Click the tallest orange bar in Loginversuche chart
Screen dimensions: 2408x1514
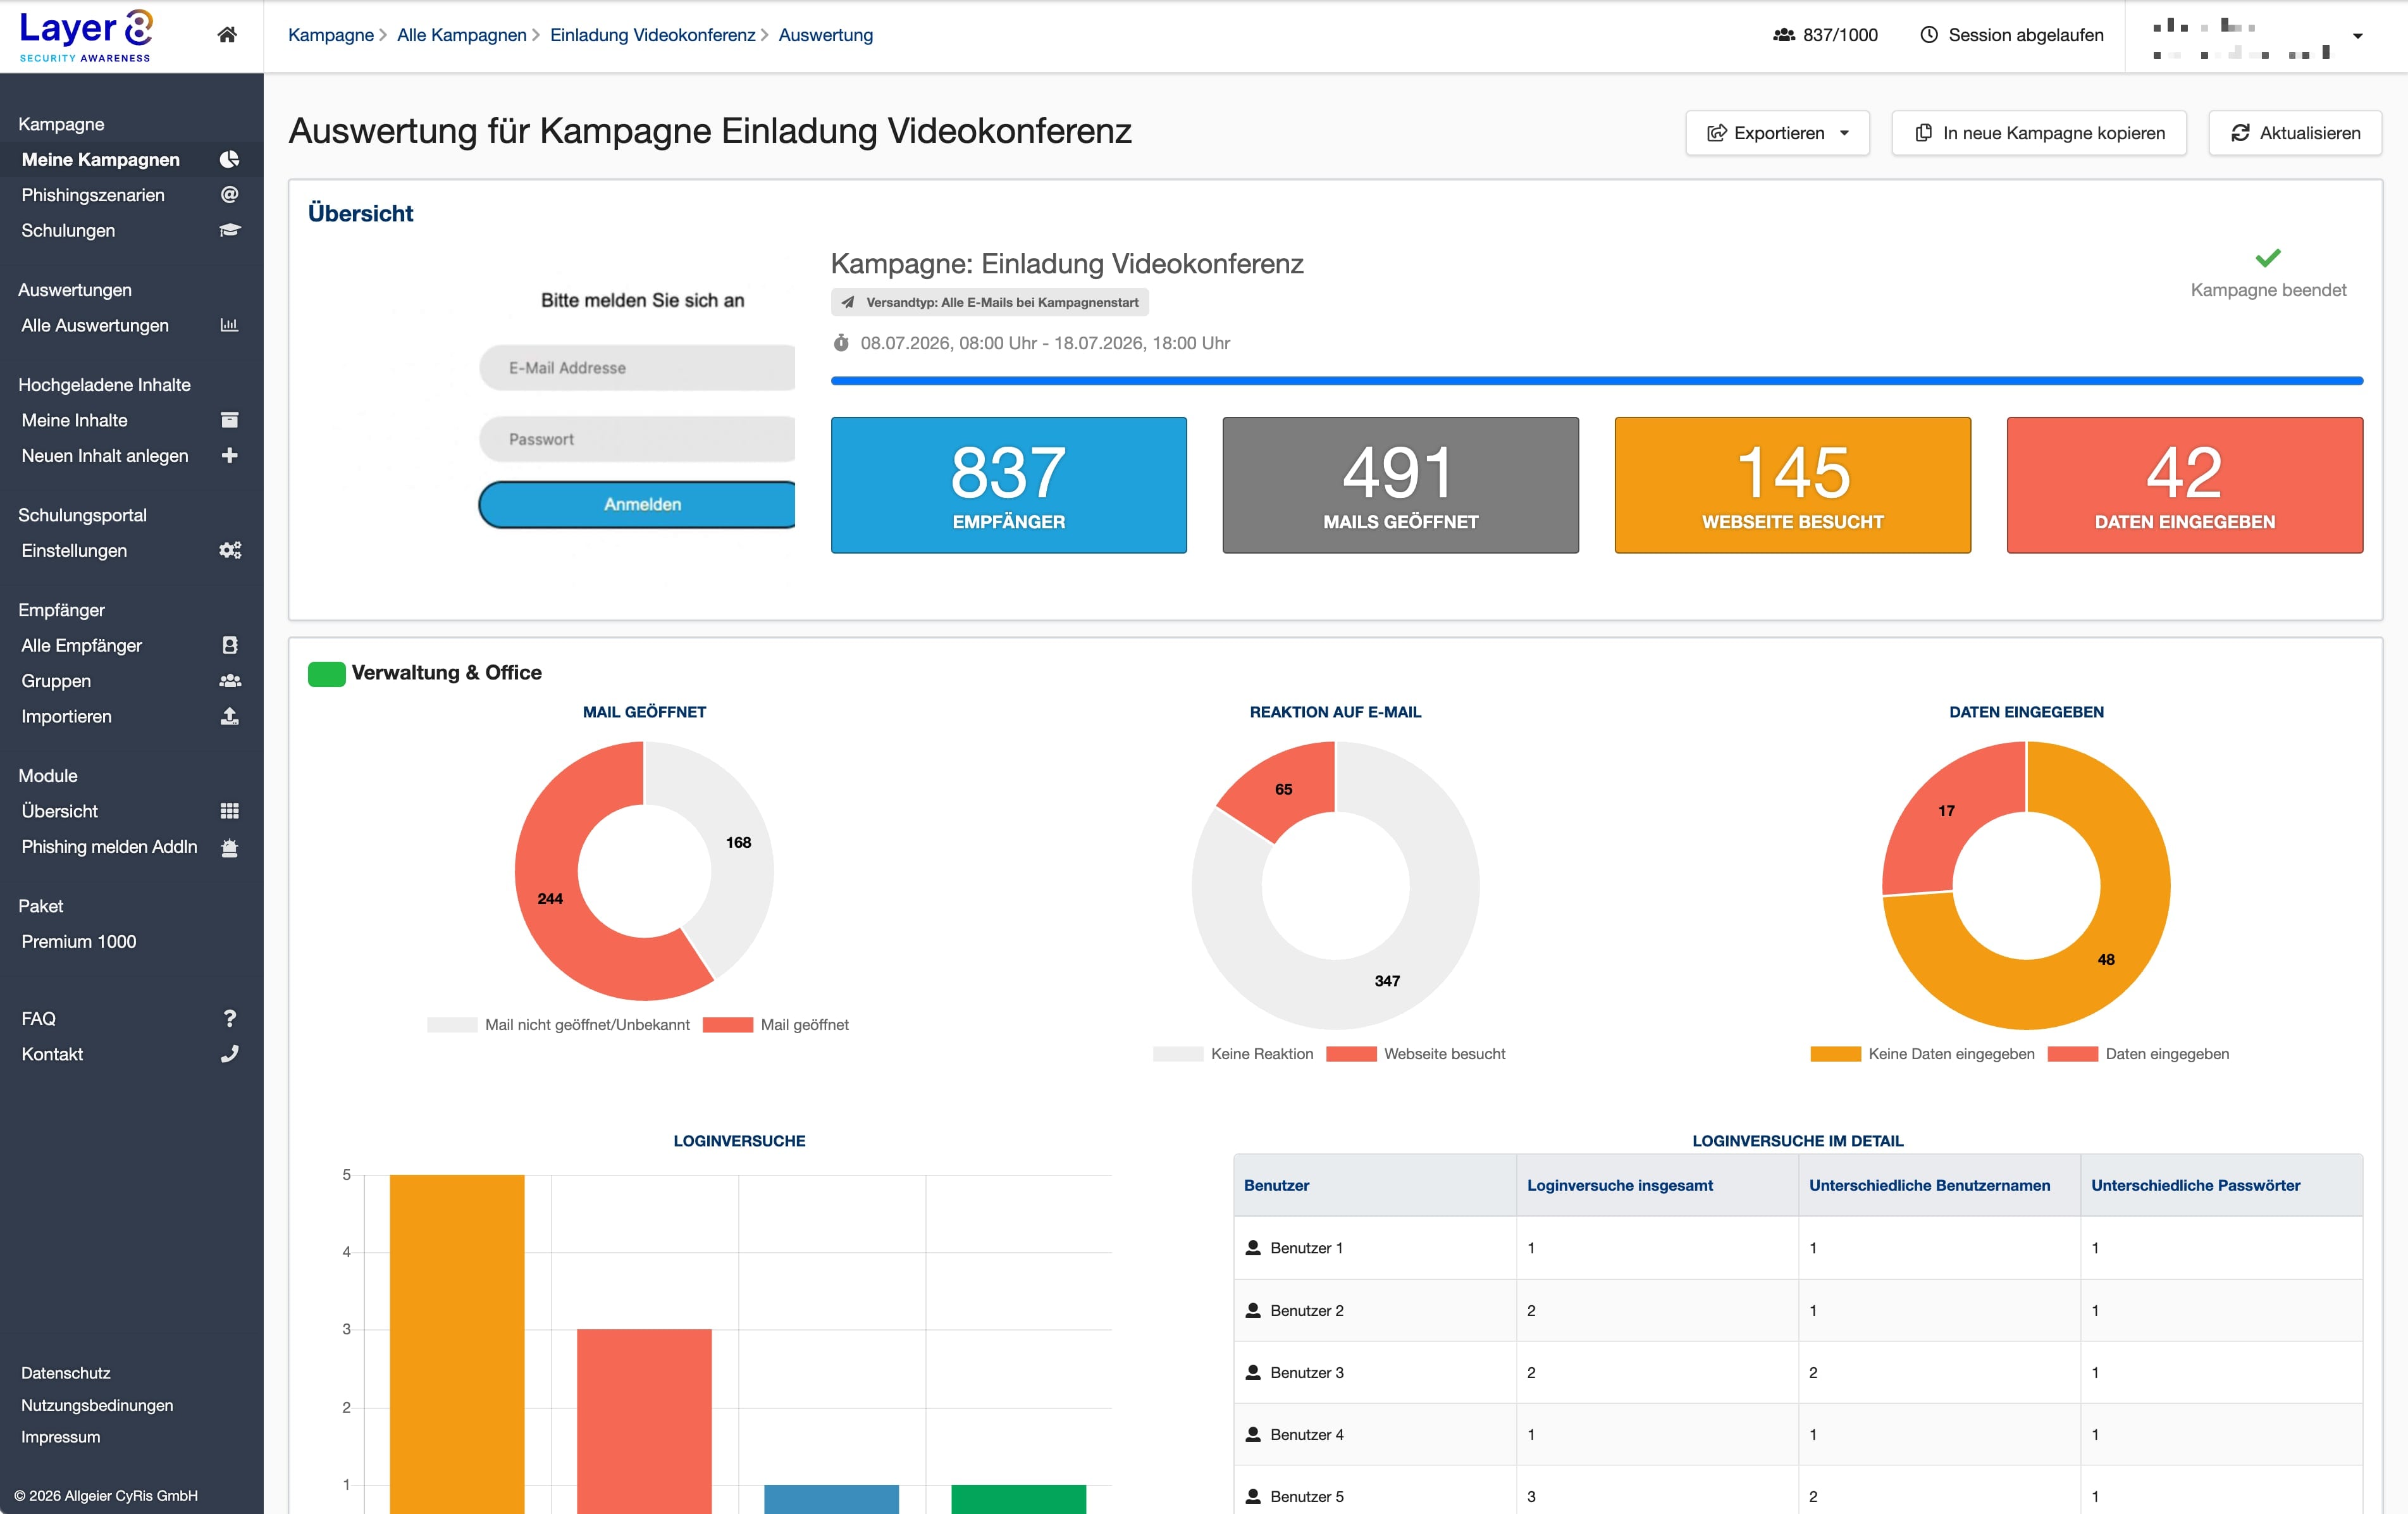coord(457,1344)
